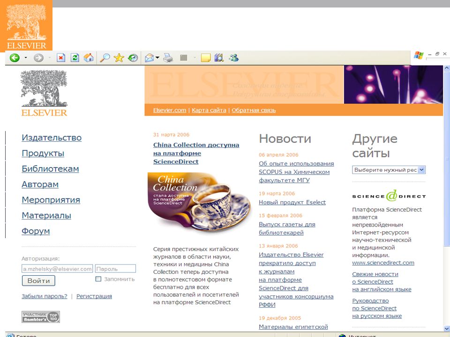The height and width of the screenshot is (337, 450).
Task: Open Favorites with star icon
Action: coord(119,58)
